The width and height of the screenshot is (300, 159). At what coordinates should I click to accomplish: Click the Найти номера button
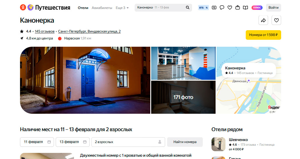(x=185, y=142)
